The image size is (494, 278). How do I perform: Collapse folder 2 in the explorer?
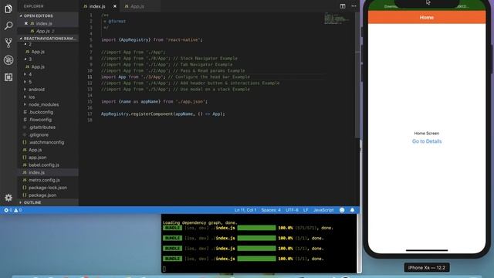tap(25, 44)
